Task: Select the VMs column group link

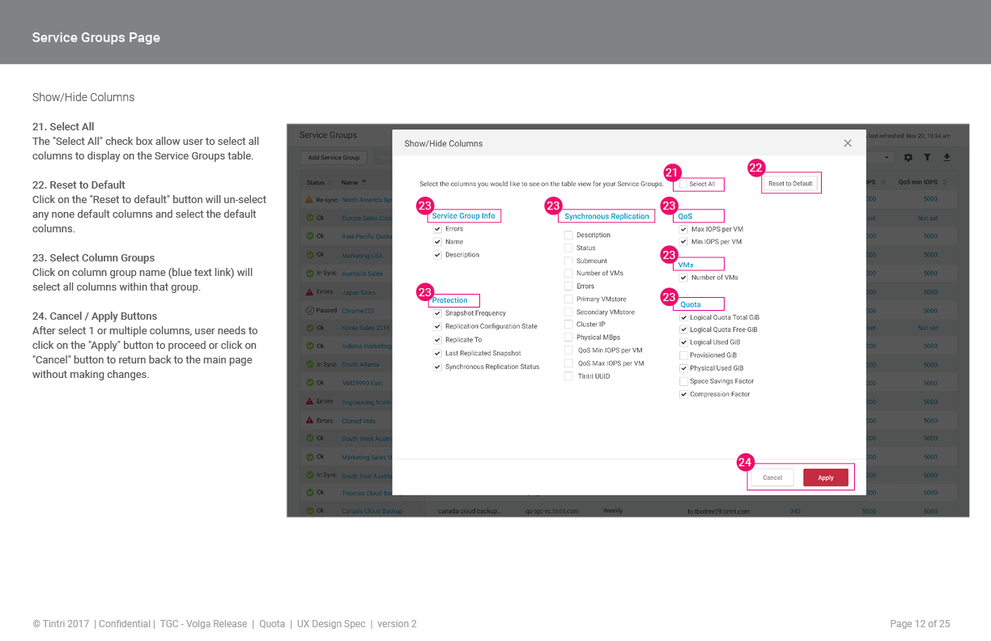Action: 686,265
